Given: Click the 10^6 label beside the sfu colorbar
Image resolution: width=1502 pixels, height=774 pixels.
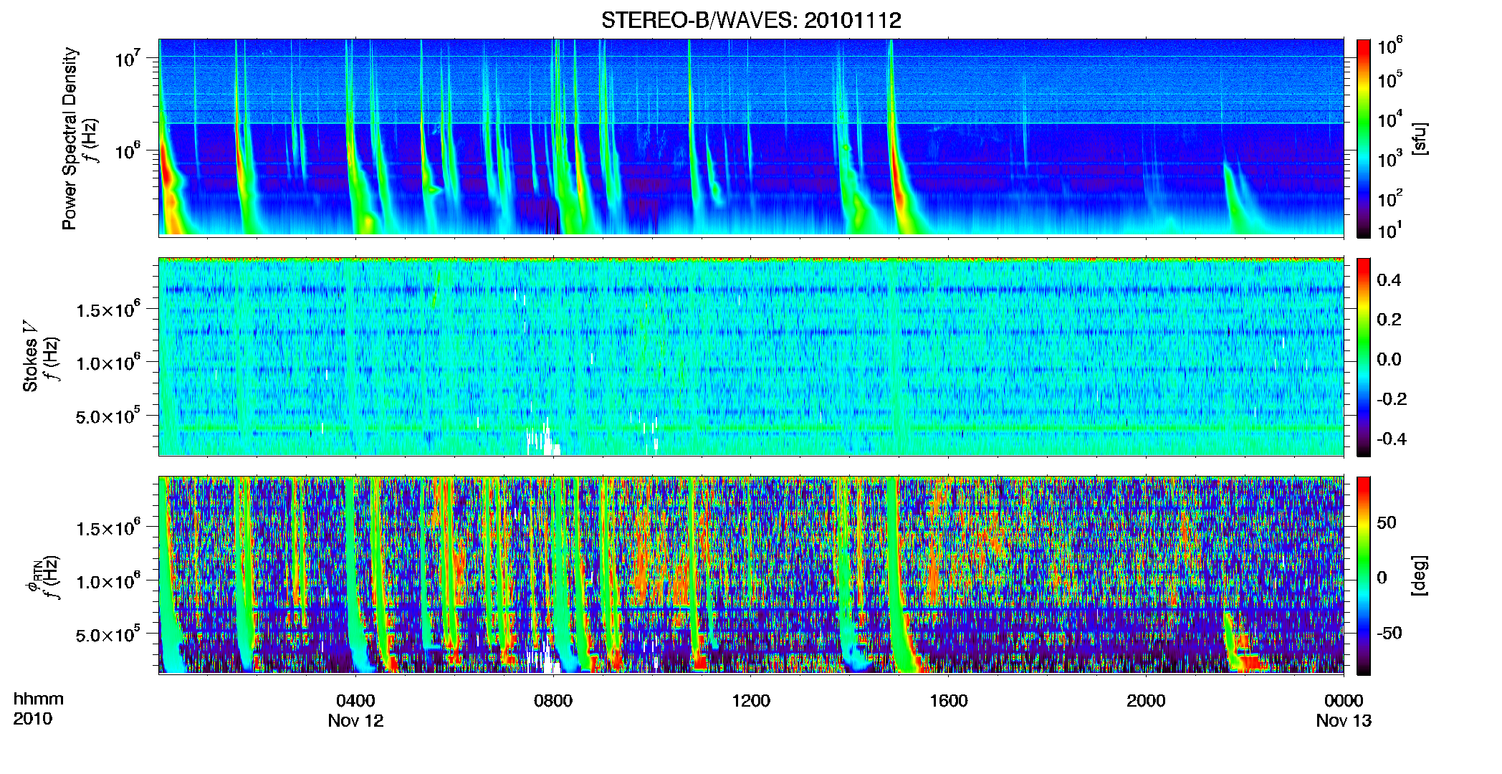Looking at the screenshot, I should (x=1390, y=47).
